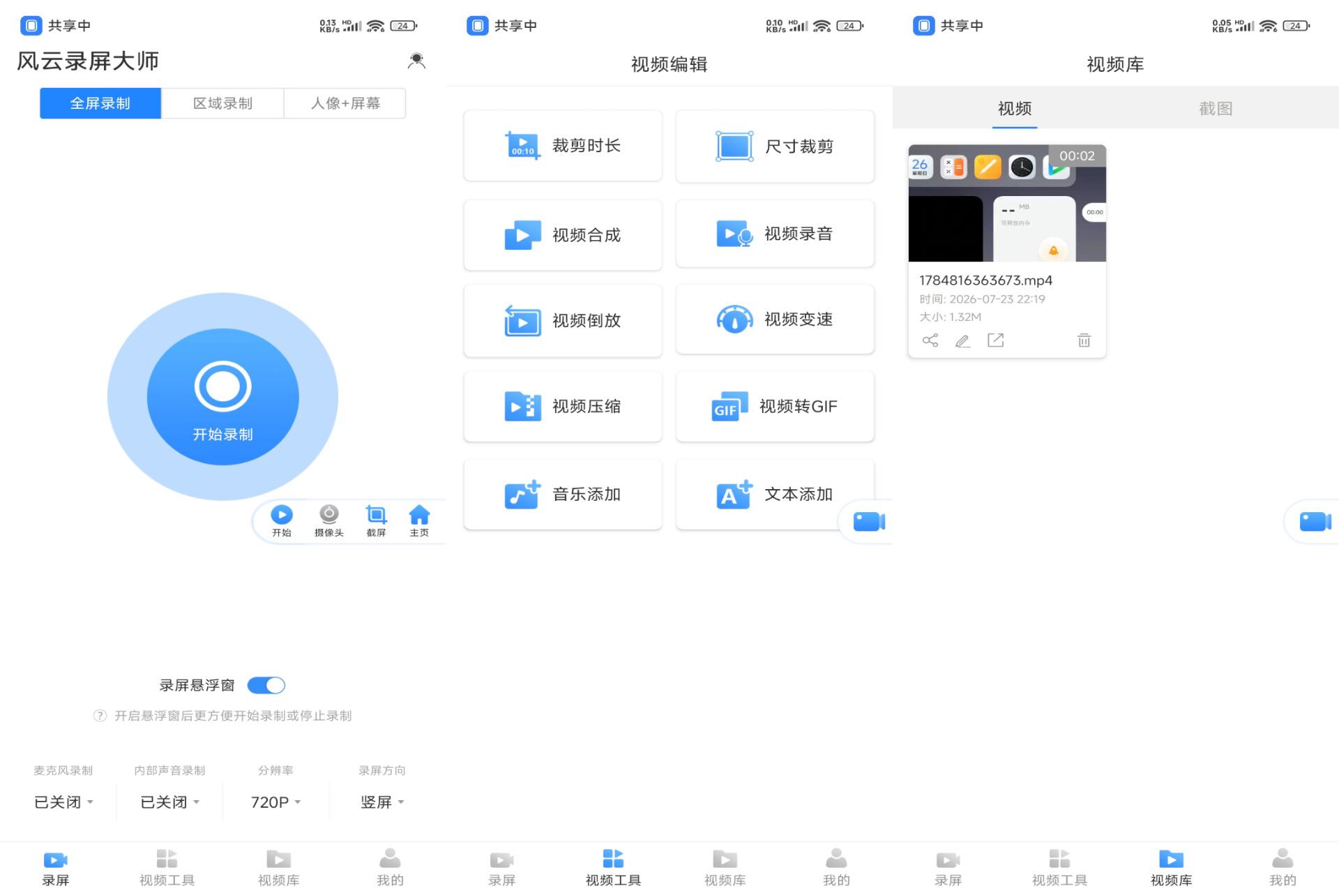The image size is (1339, 893).
Task: Switch to the 截图 tab
Action: pos(1216,108)
